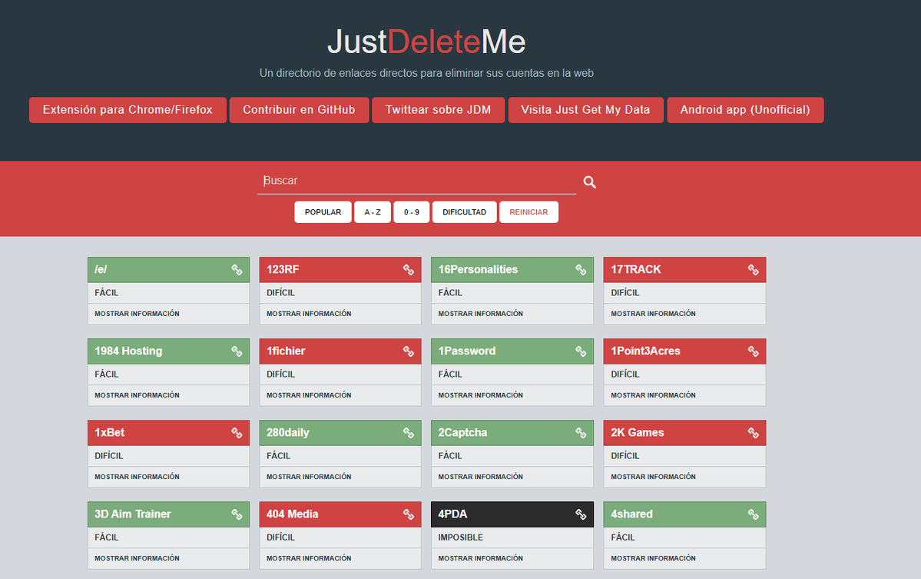Open the link icon on /e/ card
Viewport: 921px width, 579px height.
coord(237,270)
